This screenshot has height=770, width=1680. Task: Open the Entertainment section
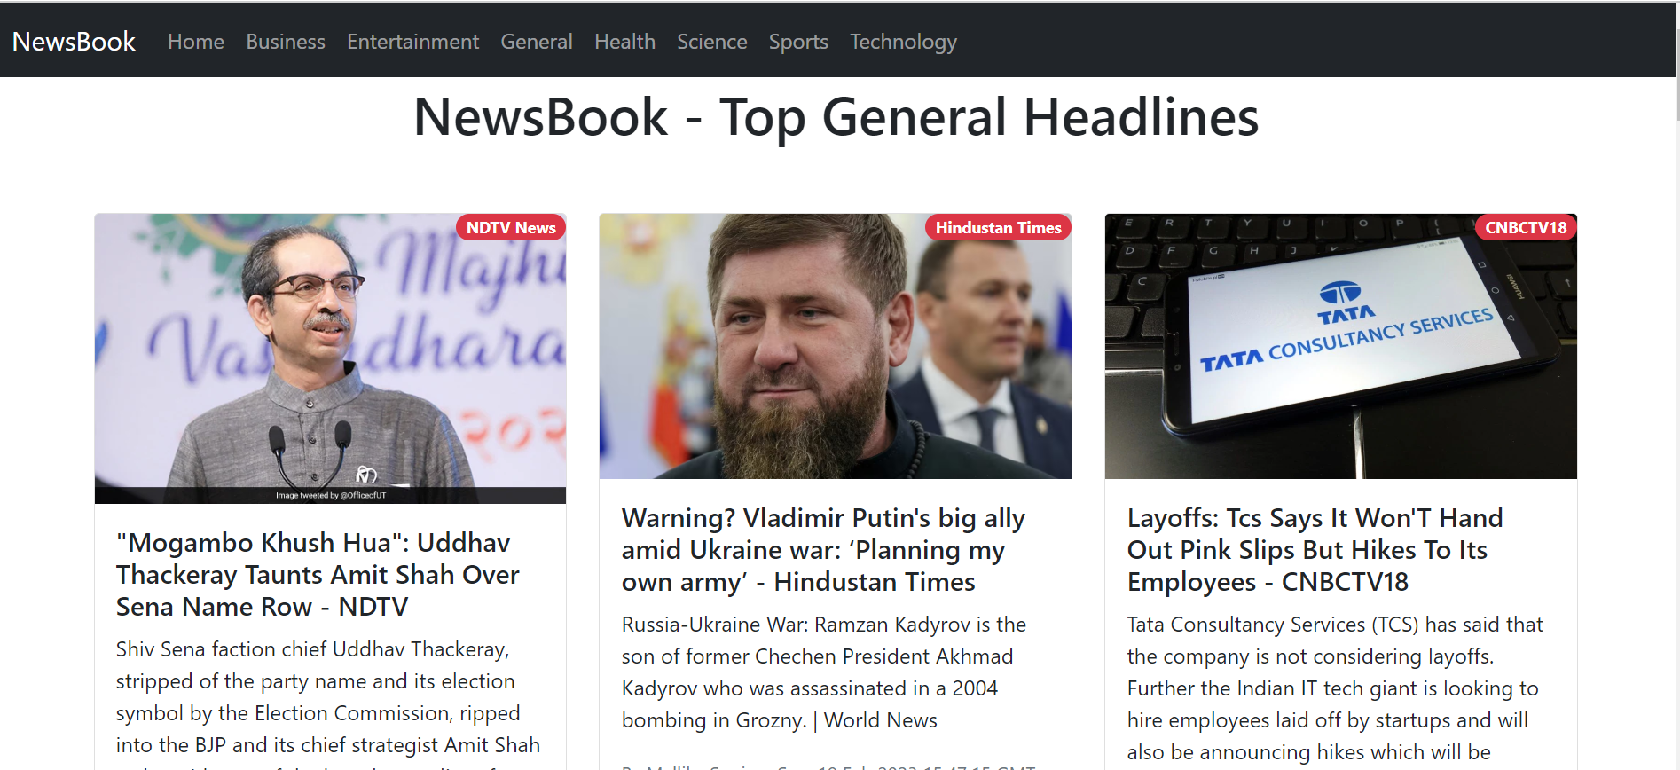tap(412, 42)
